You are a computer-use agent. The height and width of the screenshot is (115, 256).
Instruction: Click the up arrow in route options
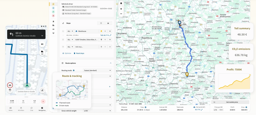coord(110,87)
